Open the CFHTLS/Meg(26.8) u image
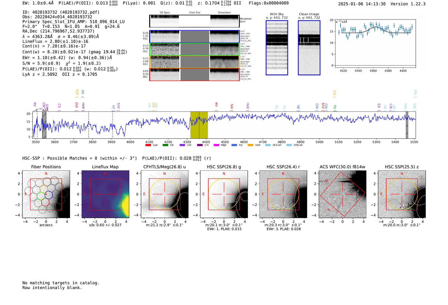The width and height of the screenshot is (448, 305). [165, 194]
